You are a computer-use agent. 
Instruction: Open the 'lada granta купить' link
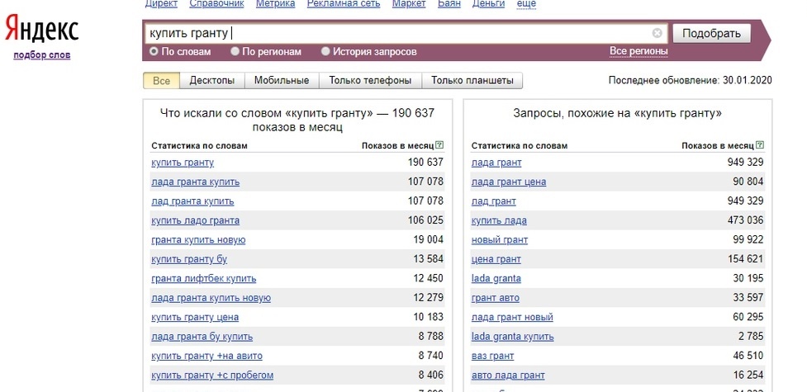click(x=513, y=337)
